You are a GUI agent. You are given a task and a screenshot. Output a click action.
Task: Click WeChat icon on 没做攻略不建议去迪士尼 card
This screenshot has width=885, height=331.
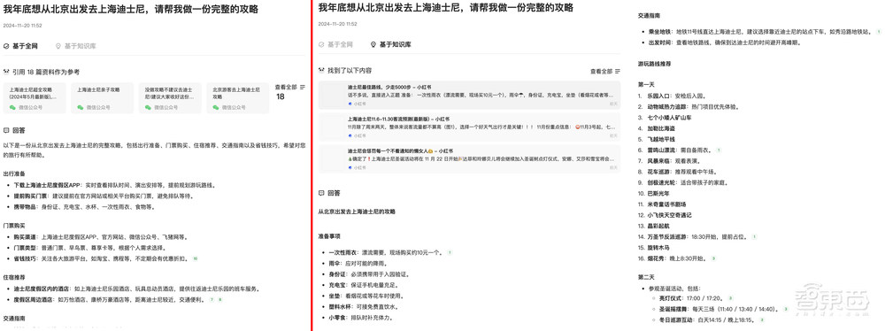tap(148, 107)
